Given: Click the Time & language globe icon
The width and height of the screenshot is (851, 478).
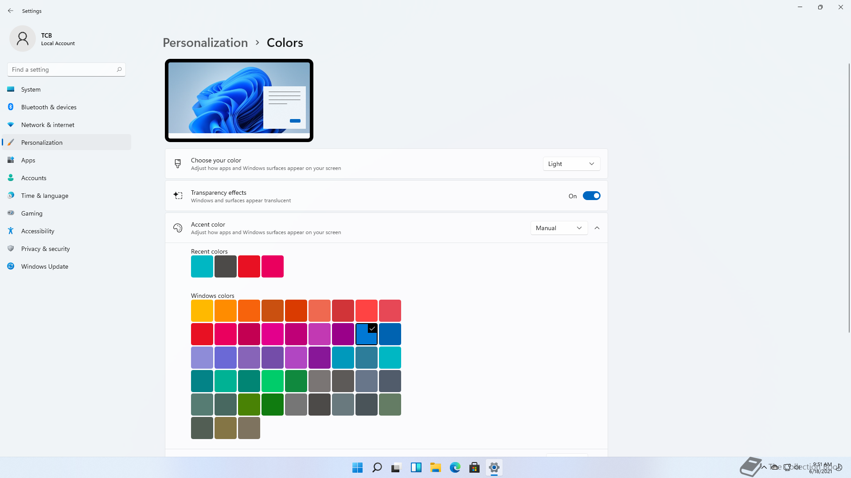Looking at the screenshot, I should 11,196.
